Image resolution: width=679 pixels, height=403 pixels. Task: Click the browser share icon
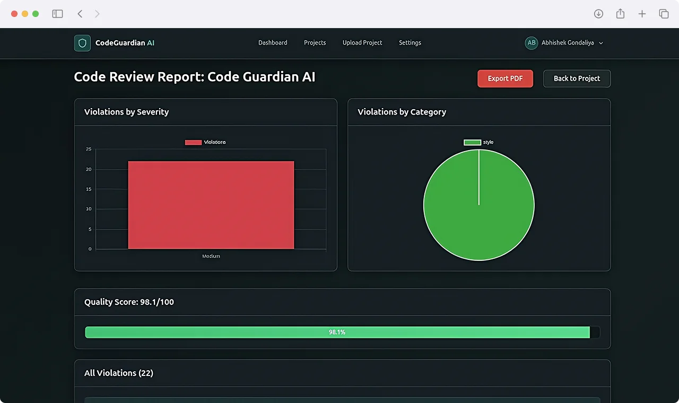click(x=620, y=14)
